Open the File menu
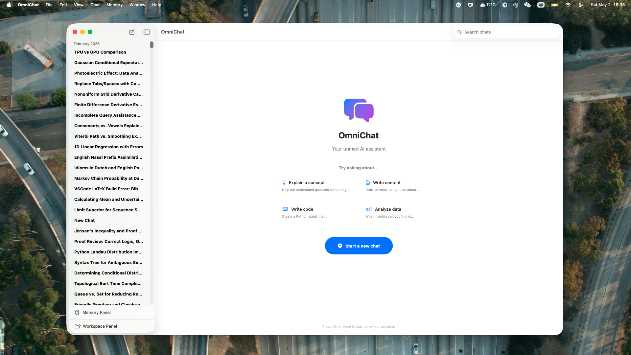Viewport: 631px width, 355px height. 49,5
